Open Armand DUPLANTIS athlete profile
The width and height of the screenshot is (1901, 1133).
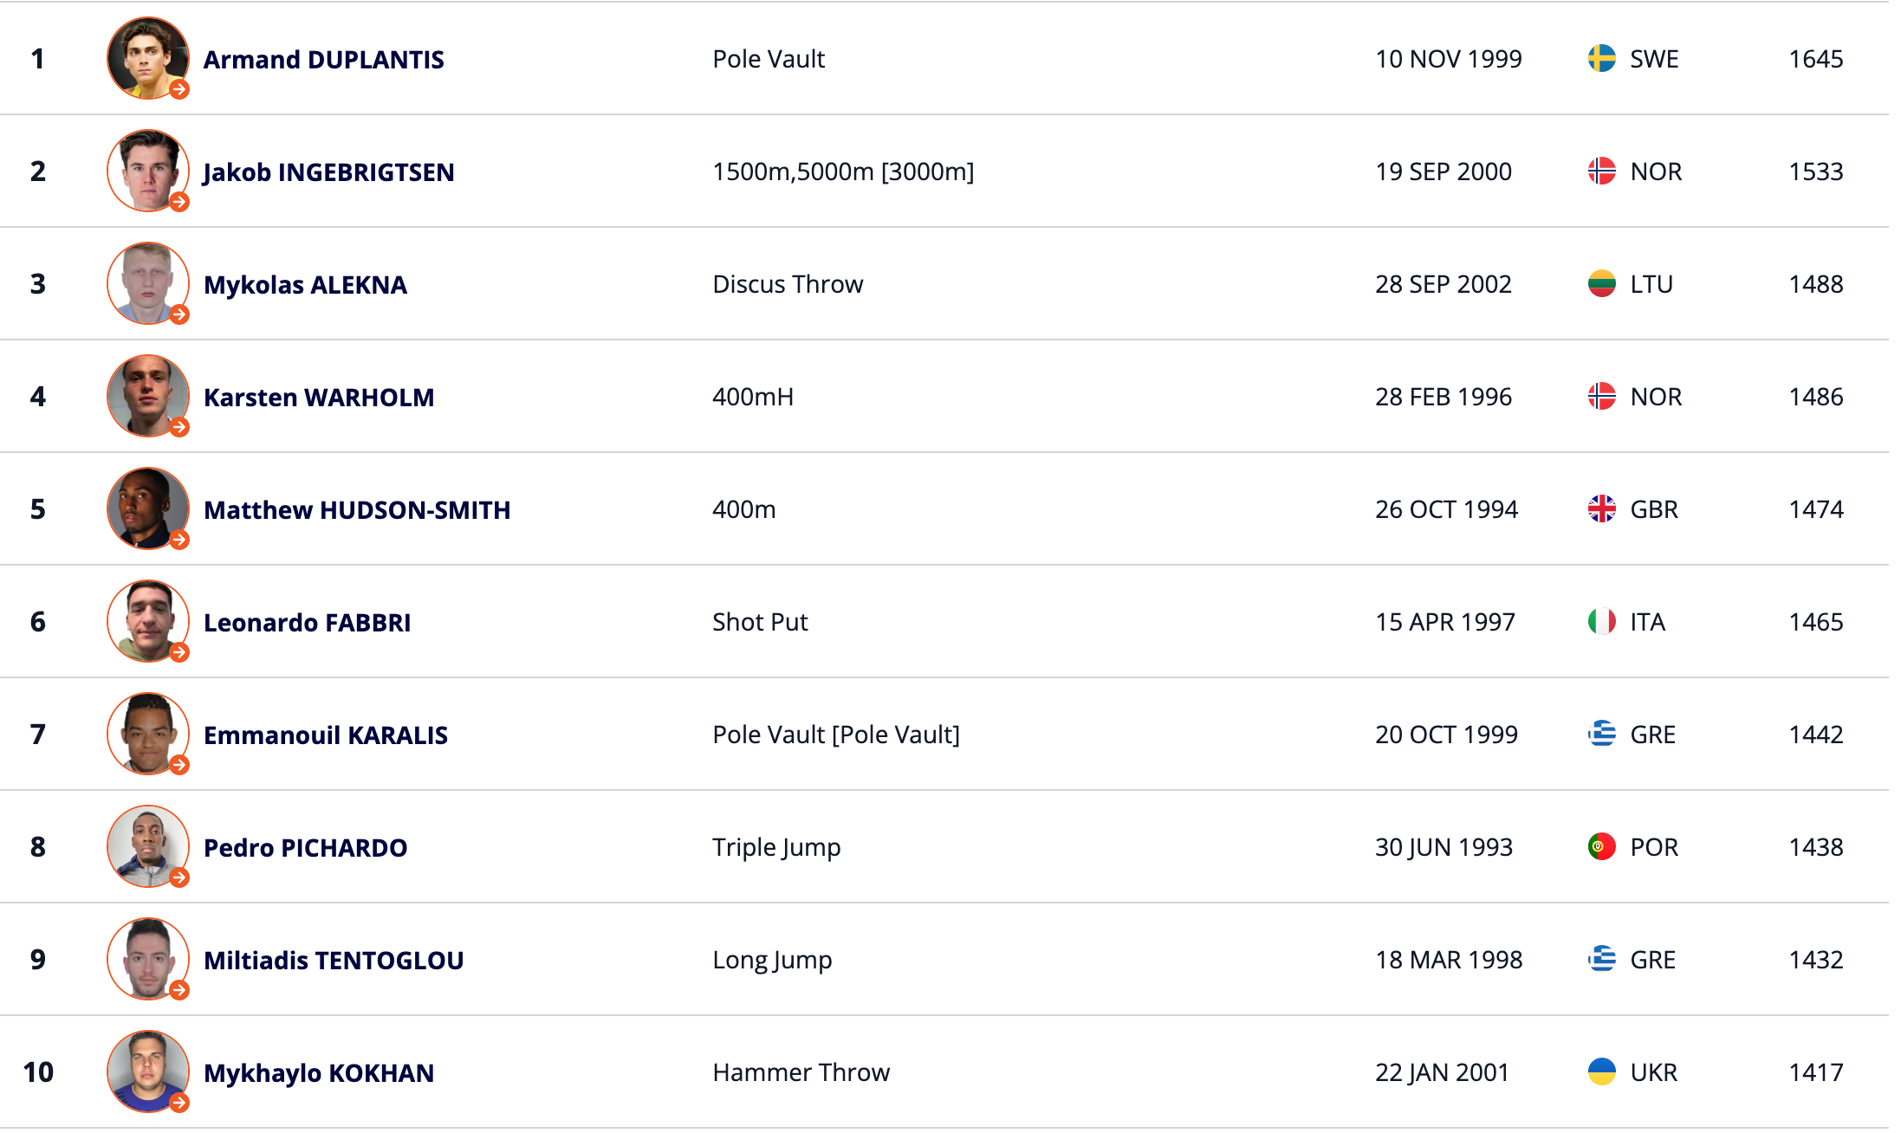pos(323,60)
